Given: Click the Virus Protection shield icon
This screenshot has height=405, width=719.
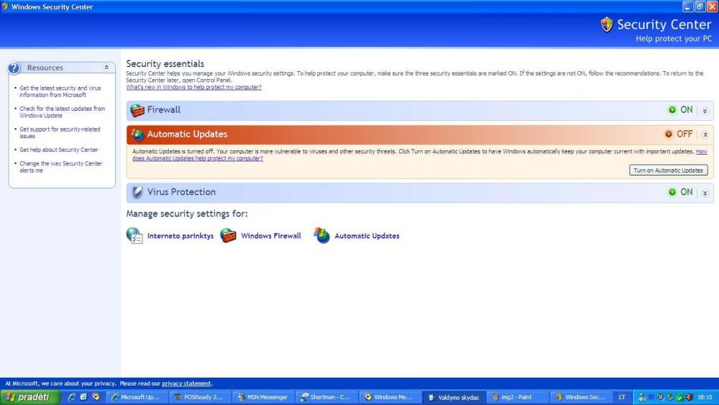Looking at the screenshot, I should click(137, 192).
